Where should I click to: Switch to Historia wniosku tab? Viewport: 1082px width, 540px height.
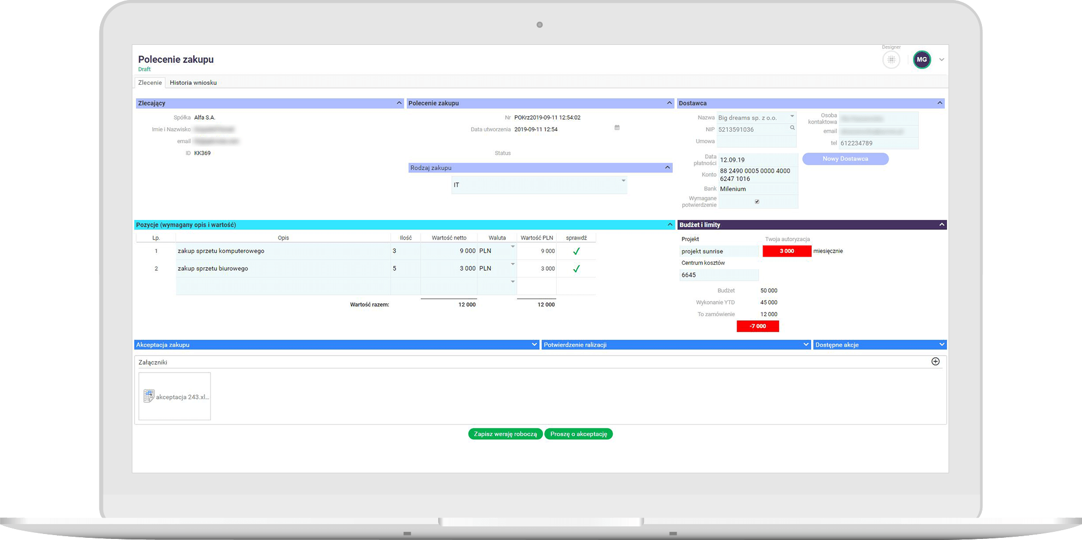[193, 83]
